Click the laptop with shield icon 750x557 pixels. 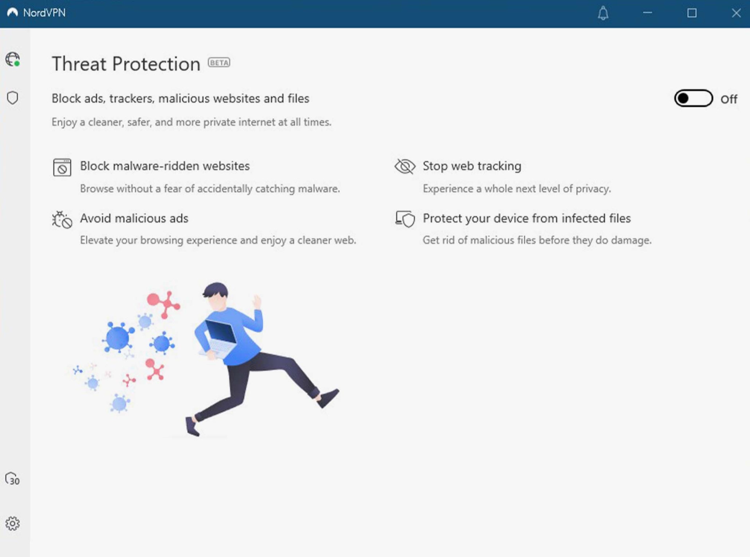coord(405,219)
